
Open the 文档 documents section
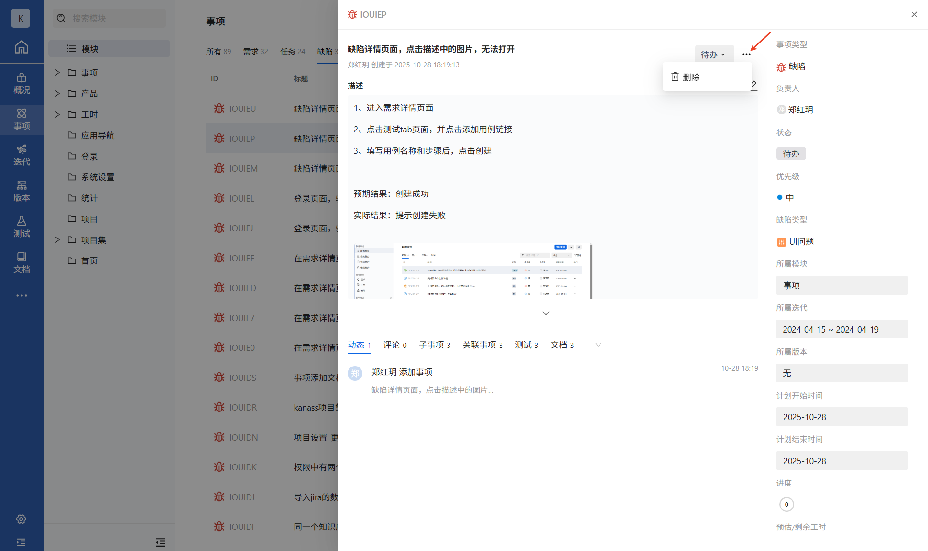click(22, 263)
